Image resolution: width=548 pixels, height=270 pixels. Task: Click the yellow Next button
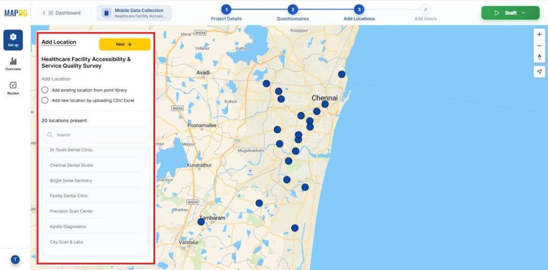coord(124,44)
